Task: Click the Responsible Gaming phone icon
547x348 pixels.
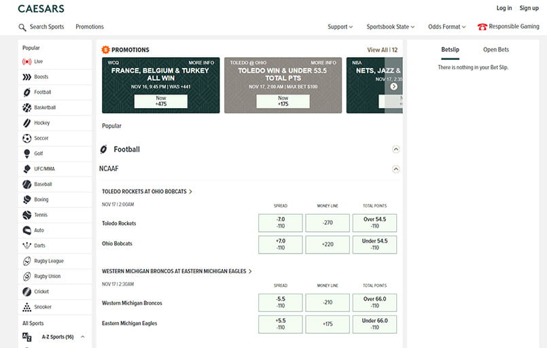Action: (482, 27)
